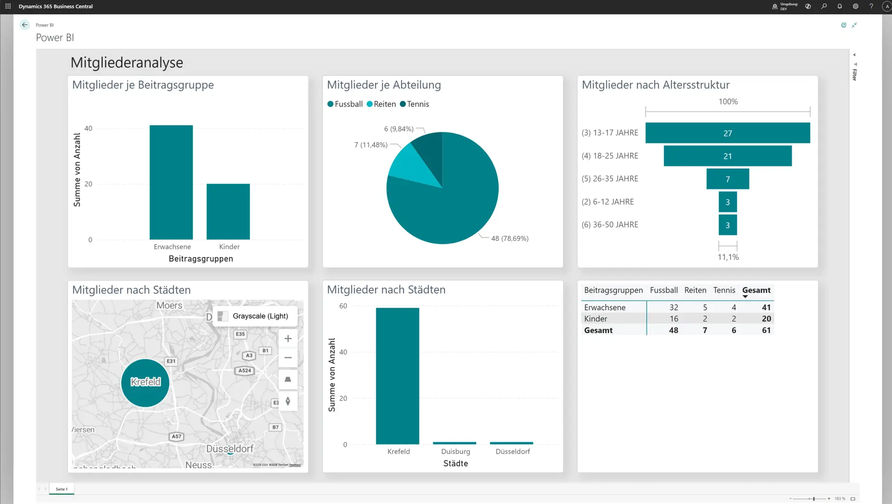
Task: Click the search magnifier icon
Action: pos(823,6)
